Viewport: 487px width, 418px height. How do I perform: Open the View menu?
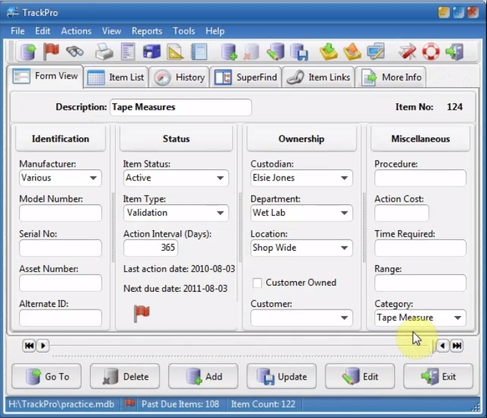tap(111, 31)
